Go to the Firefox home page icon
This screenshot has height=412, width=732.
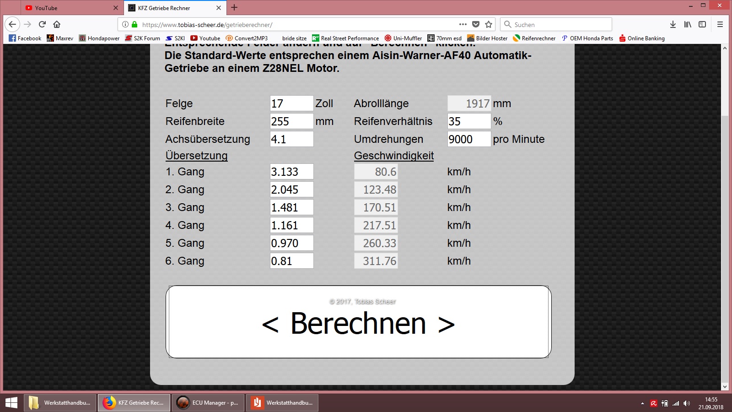pos(57,24)
